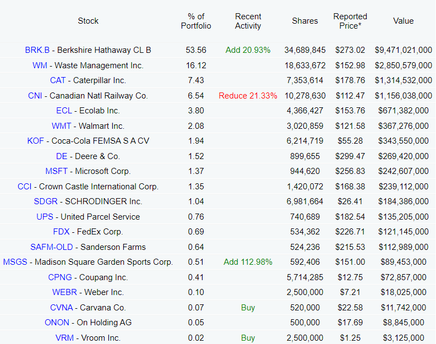The height and width of the screenshot is (344, 436).
Task: Open the MSGS ticker link
Action: [x=15, y=262]
